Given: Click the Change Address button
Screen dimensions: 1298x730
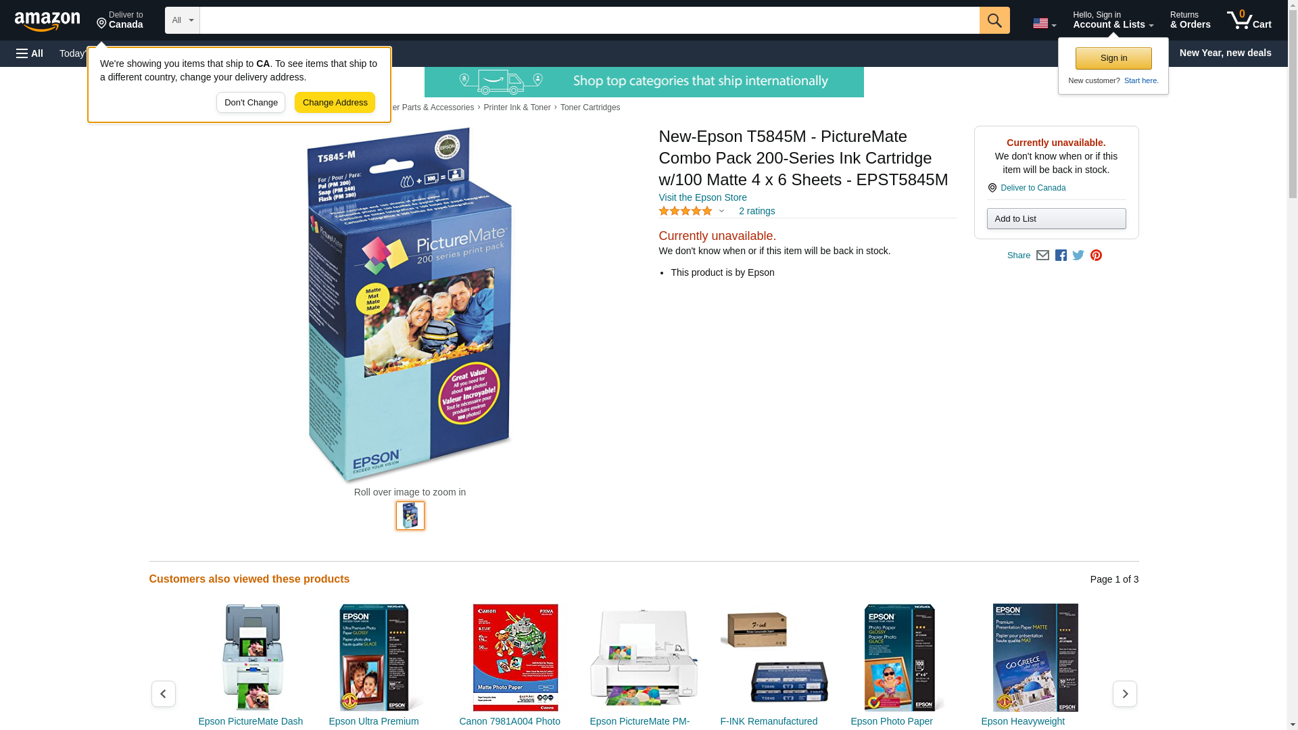Looking at the screenshot, I should coord(335,103).
